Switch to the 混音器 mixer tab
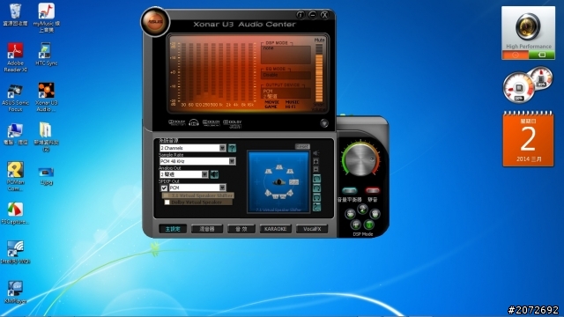 (207, 229)
